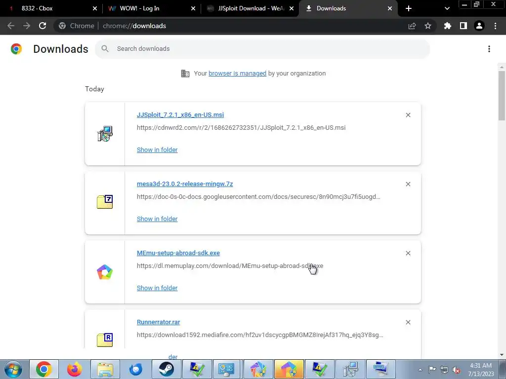Click the MEmu setup file icon
This screenshot has width=506, height=379.
click(x=105, y=272)
